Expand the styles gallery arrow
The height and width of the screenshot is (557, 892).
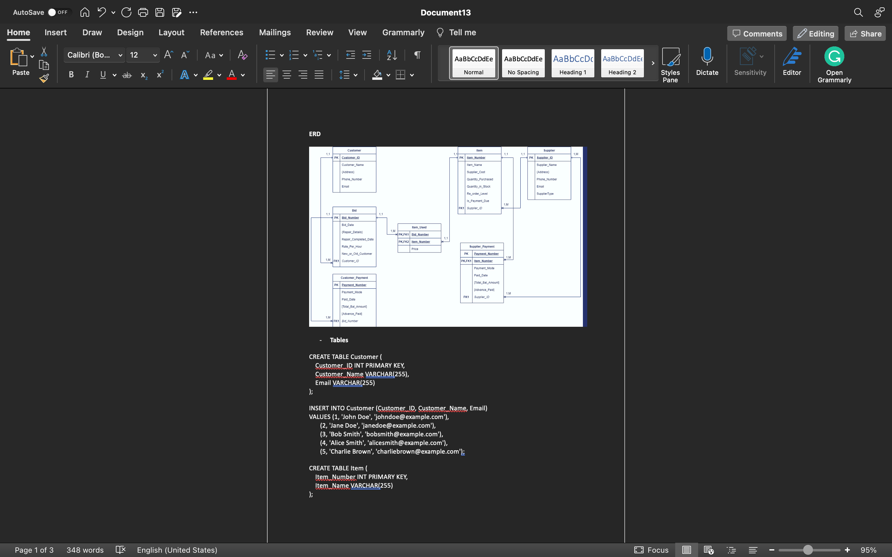[x=653, y=63]
